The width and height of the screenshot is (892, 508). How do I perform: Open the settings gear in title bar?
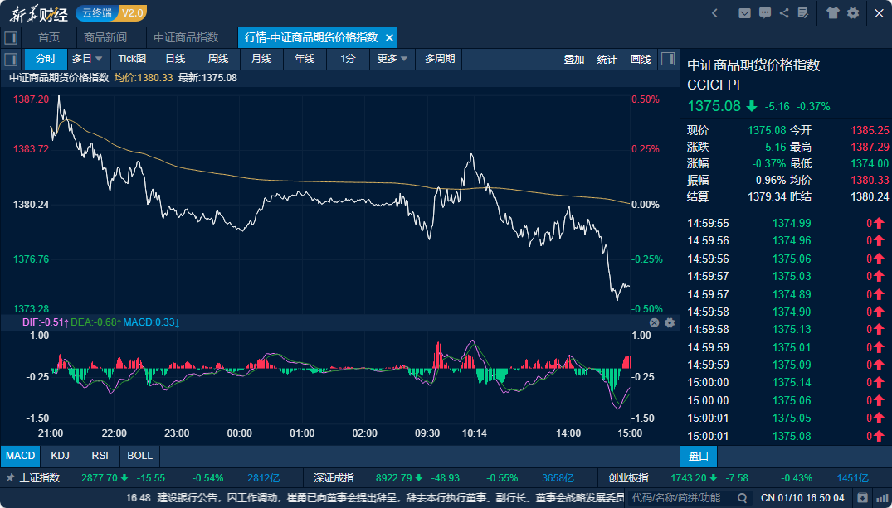(x=853, y=12)
